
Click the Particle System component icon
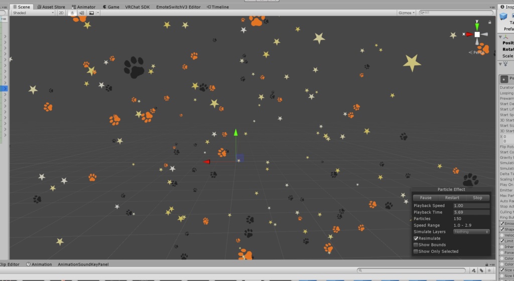pyautogui.click(x=505, y=64)
